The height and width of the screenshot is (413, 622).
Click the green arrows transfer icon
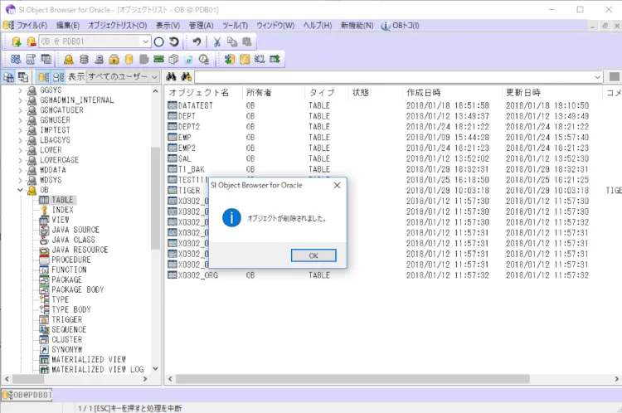click(x=230, y=60)
